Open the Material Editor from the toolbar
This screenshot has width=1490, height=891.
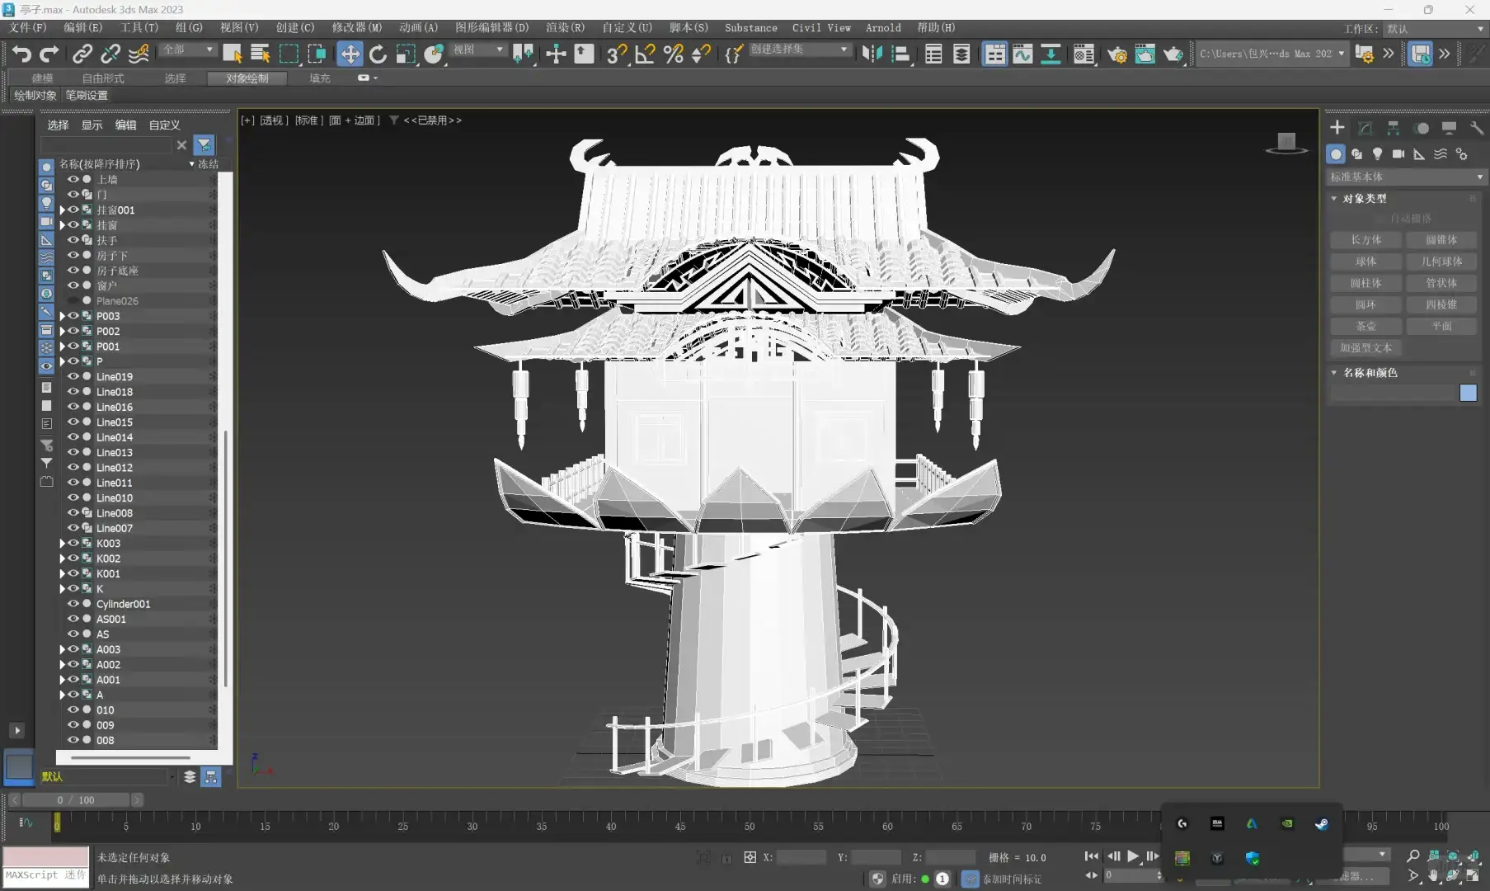(x=1083, y=54)
